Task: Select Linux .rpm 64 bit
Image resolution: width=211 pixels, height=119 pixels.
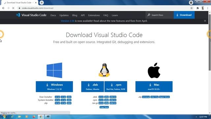Action: click(x=101, y=100)
